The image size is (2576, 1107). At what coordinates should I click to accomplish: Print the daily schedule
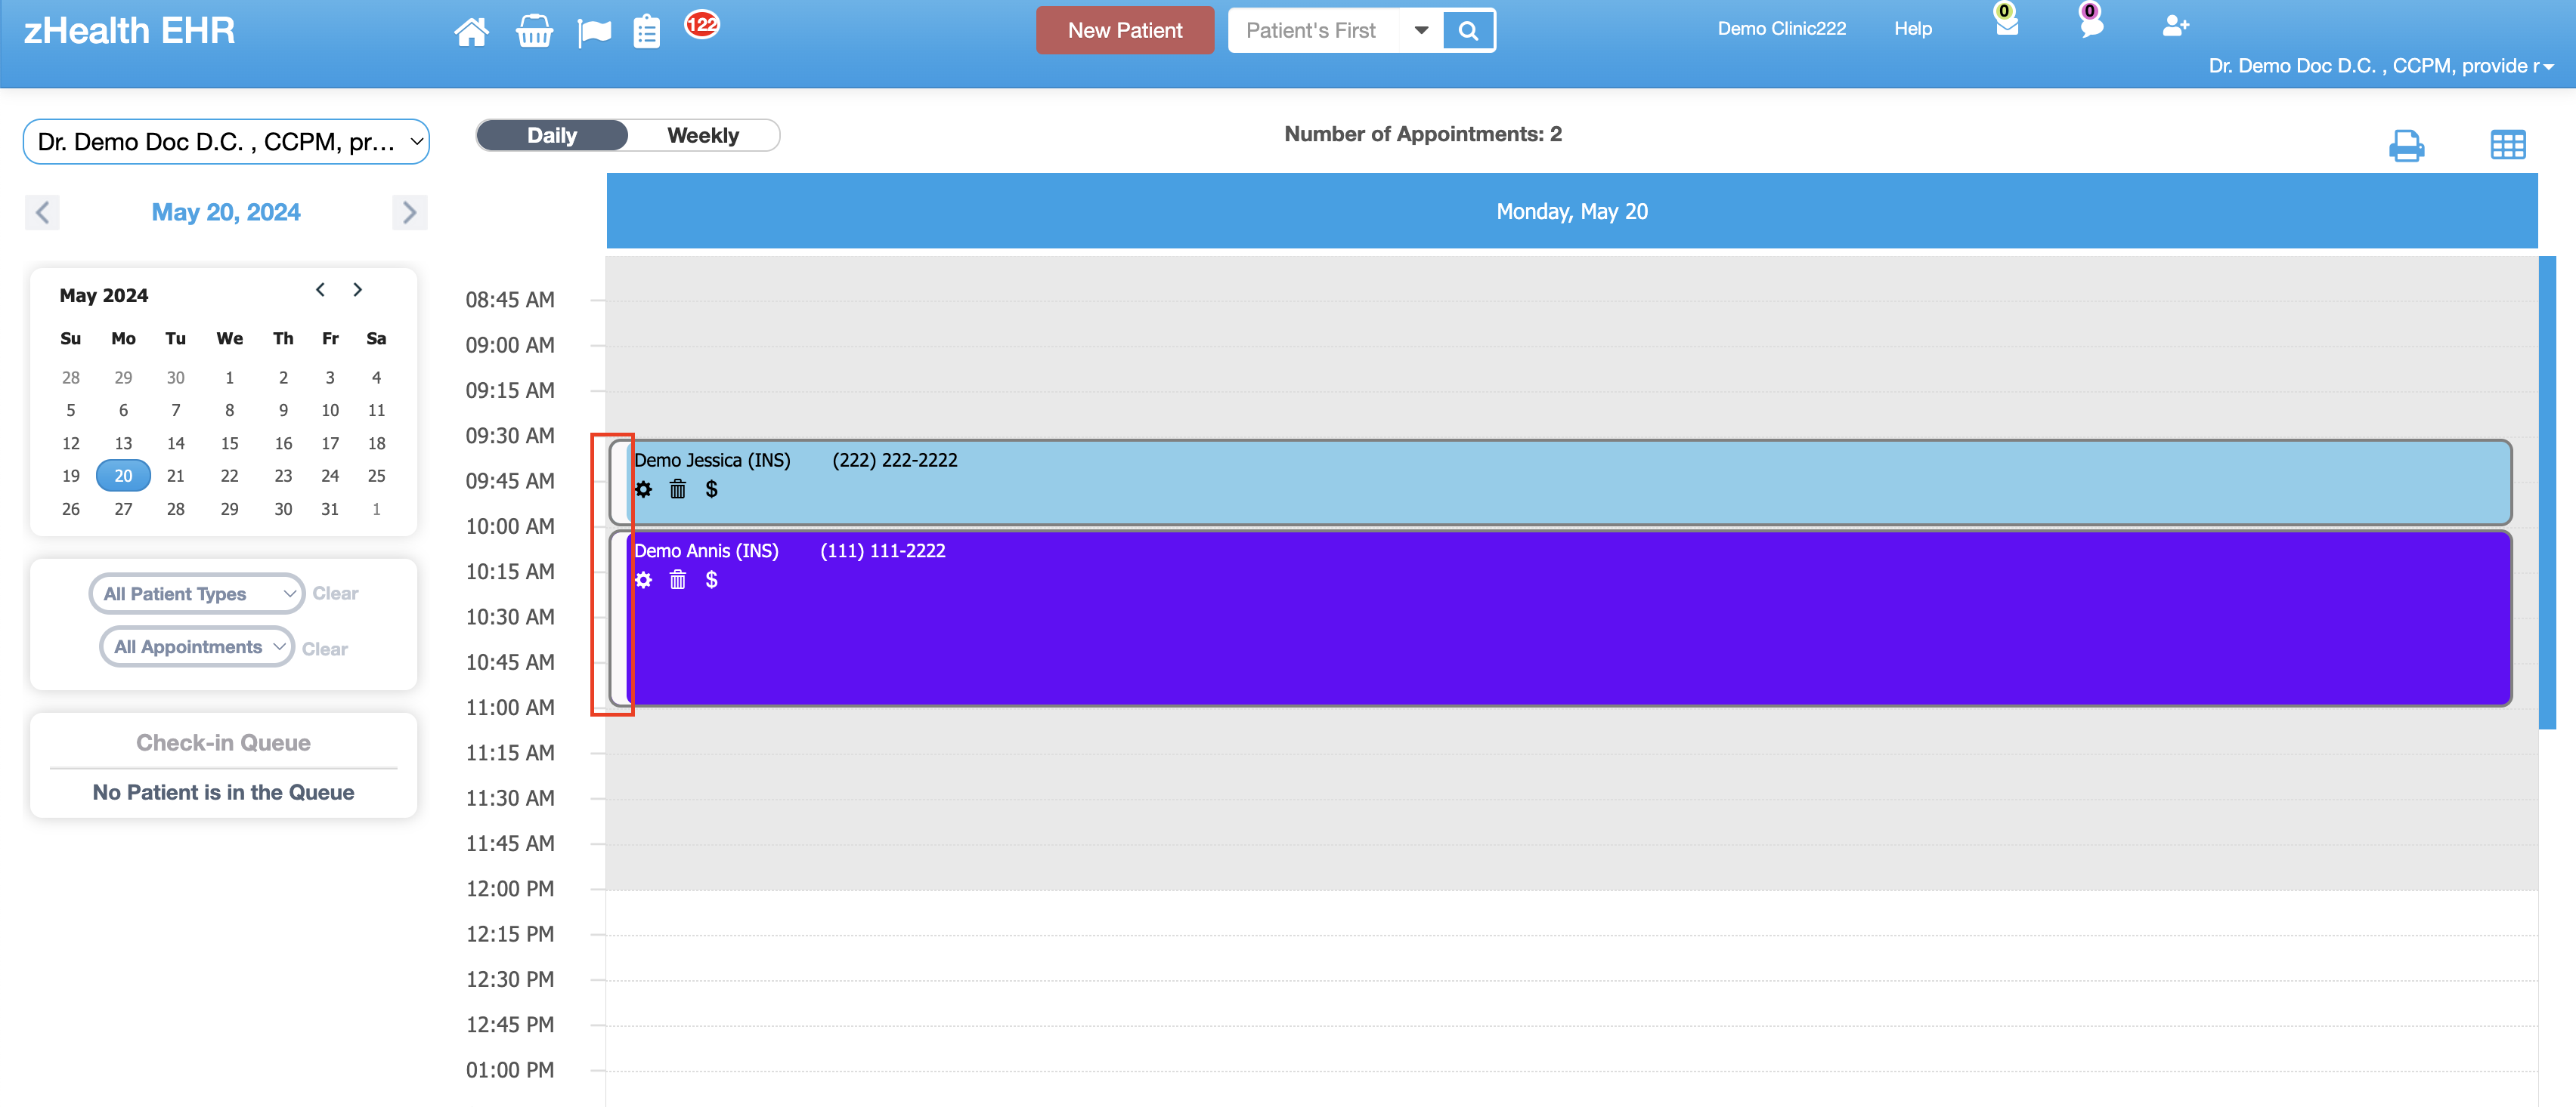point(2406,145)
